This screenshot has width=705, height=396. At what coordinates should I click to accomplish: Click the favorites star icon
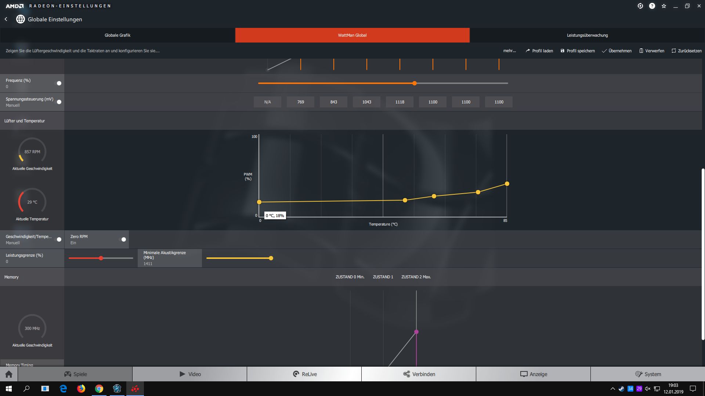(664, 6)
